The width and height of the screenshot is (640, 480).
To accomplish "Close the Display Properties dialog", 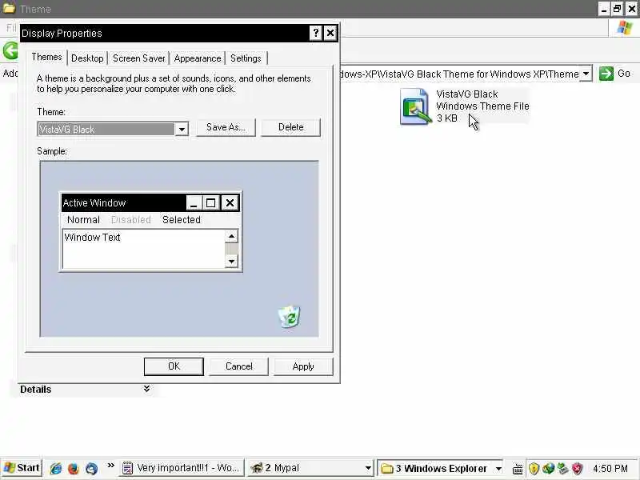I will pos(330,33).
